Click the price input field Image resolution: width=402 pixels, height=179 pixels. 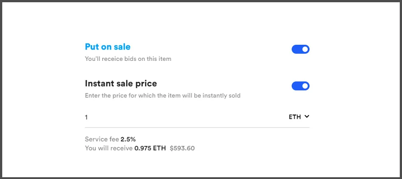pyautogui.click(x=179, y=117)
